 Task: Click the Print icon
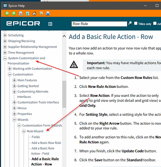point(48,14)
